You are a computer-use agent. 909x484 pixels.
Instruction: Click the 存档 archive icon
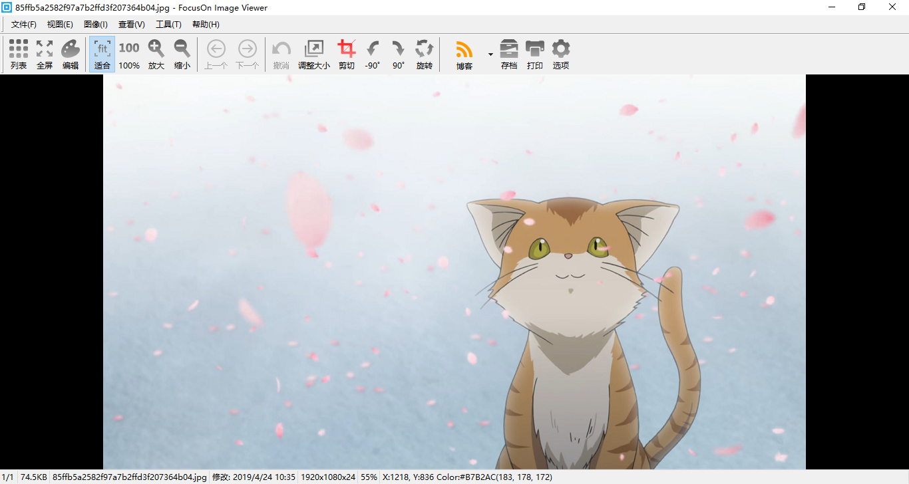509,55
